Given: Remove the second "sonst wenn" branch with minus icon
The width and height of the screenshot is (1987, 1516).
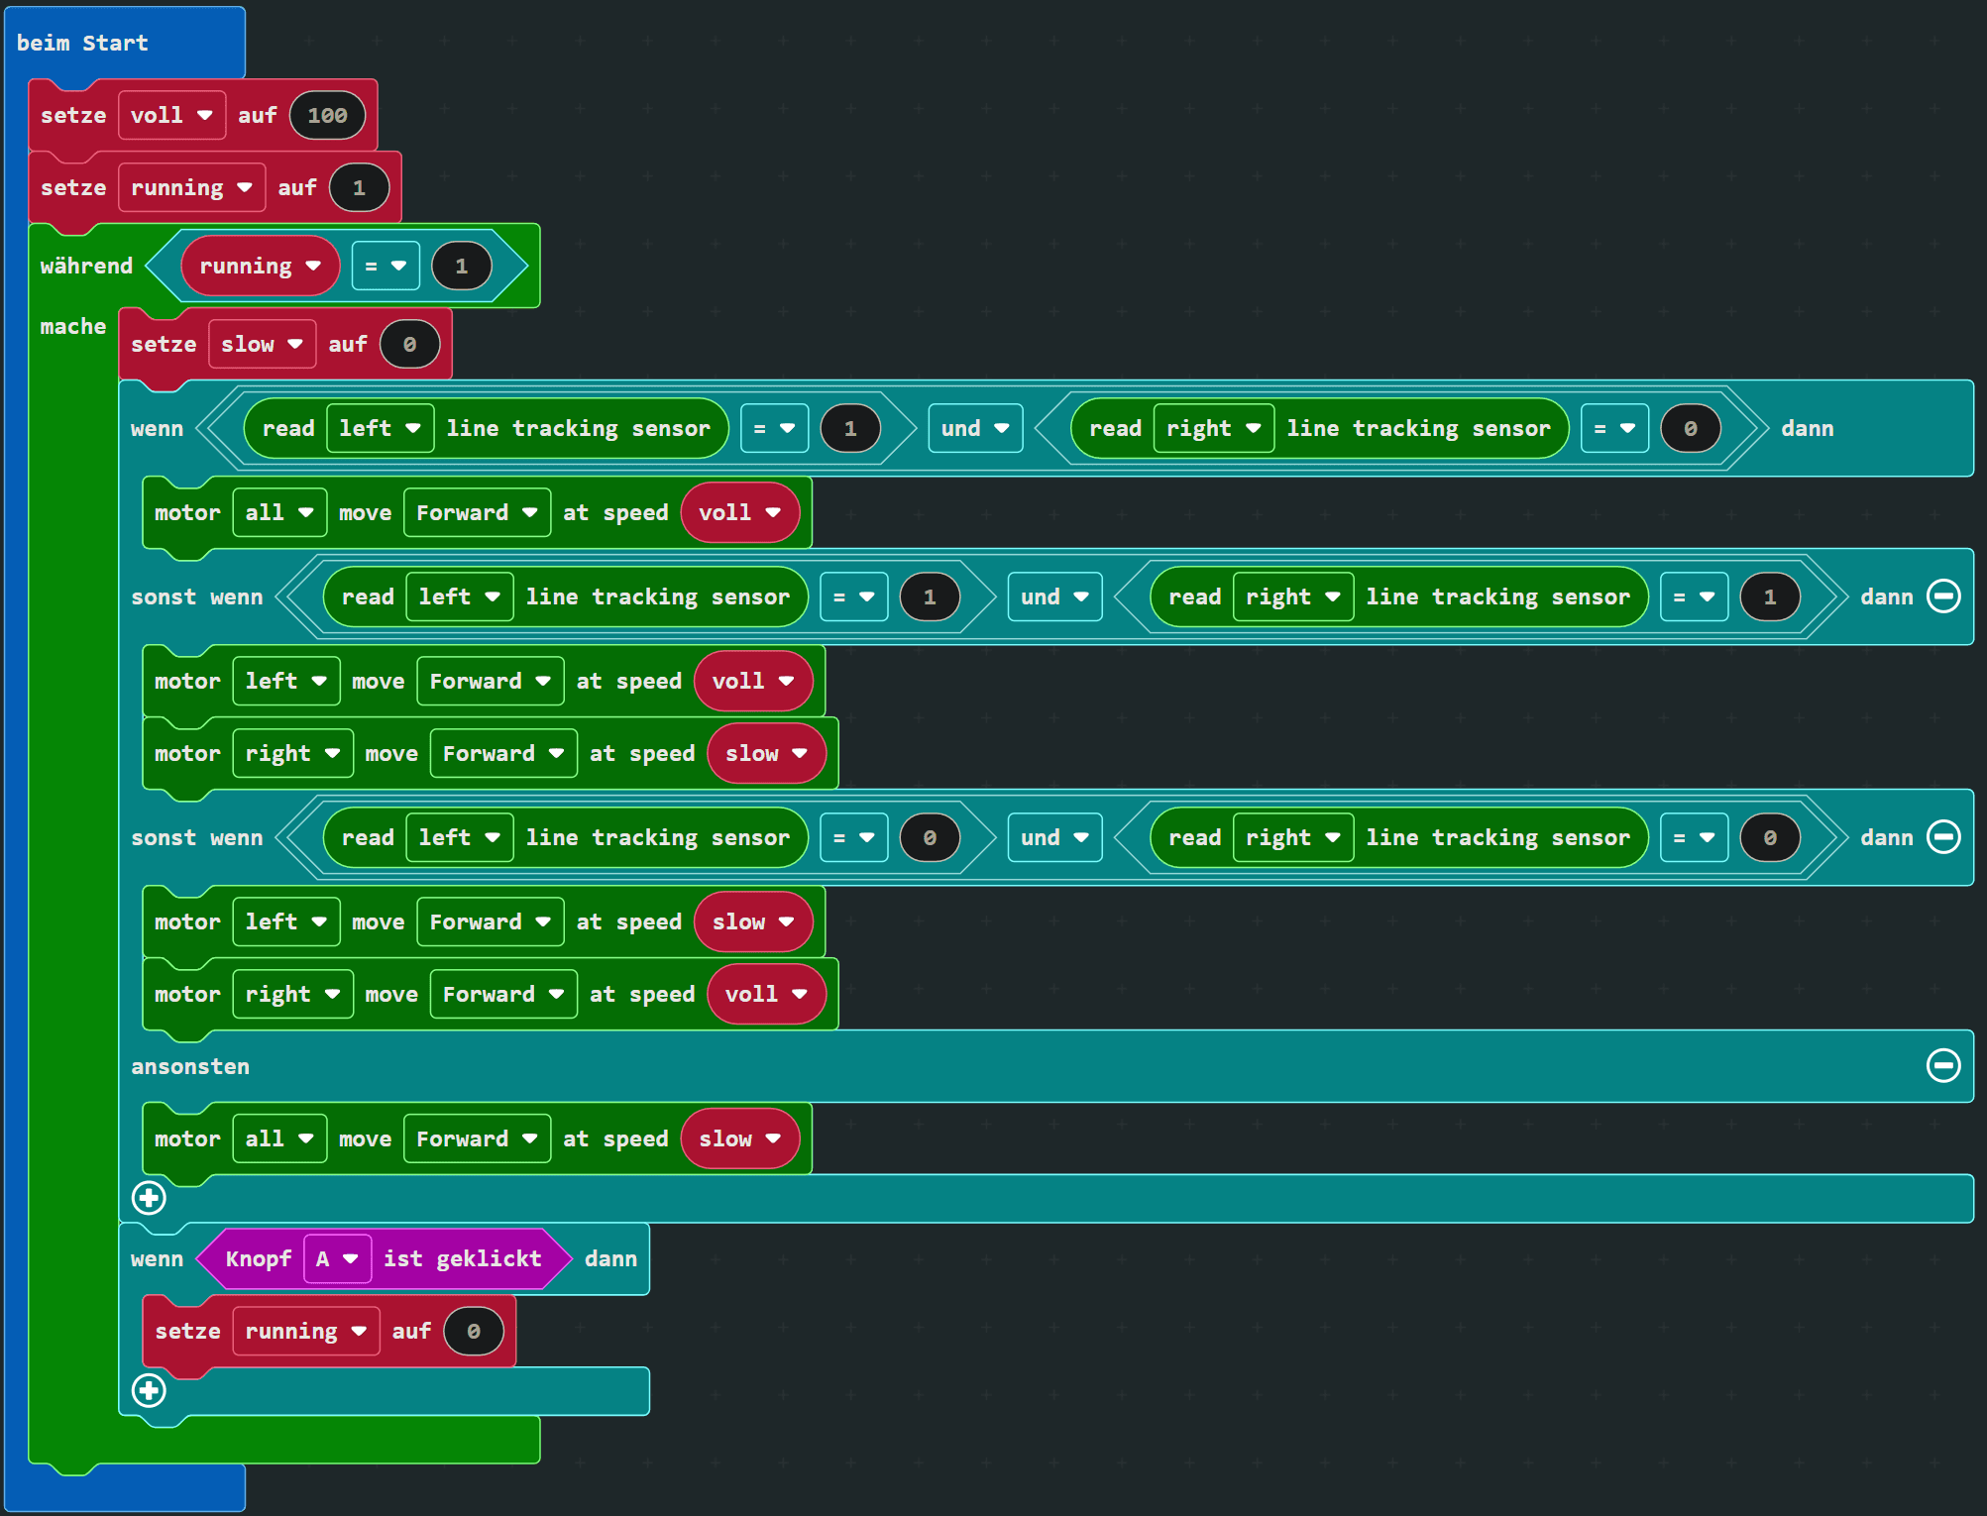Looking at the screenshot, I should coord(1944,837).
